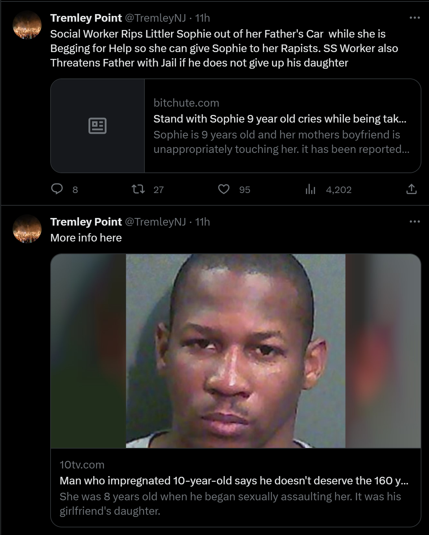Click the 10tv article preview image
Screen dimensions: 429x535
[236, 351]
